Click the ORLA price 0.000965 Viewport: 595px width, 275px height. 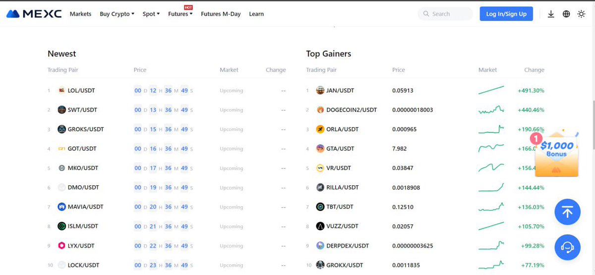(x=405, y=129)
